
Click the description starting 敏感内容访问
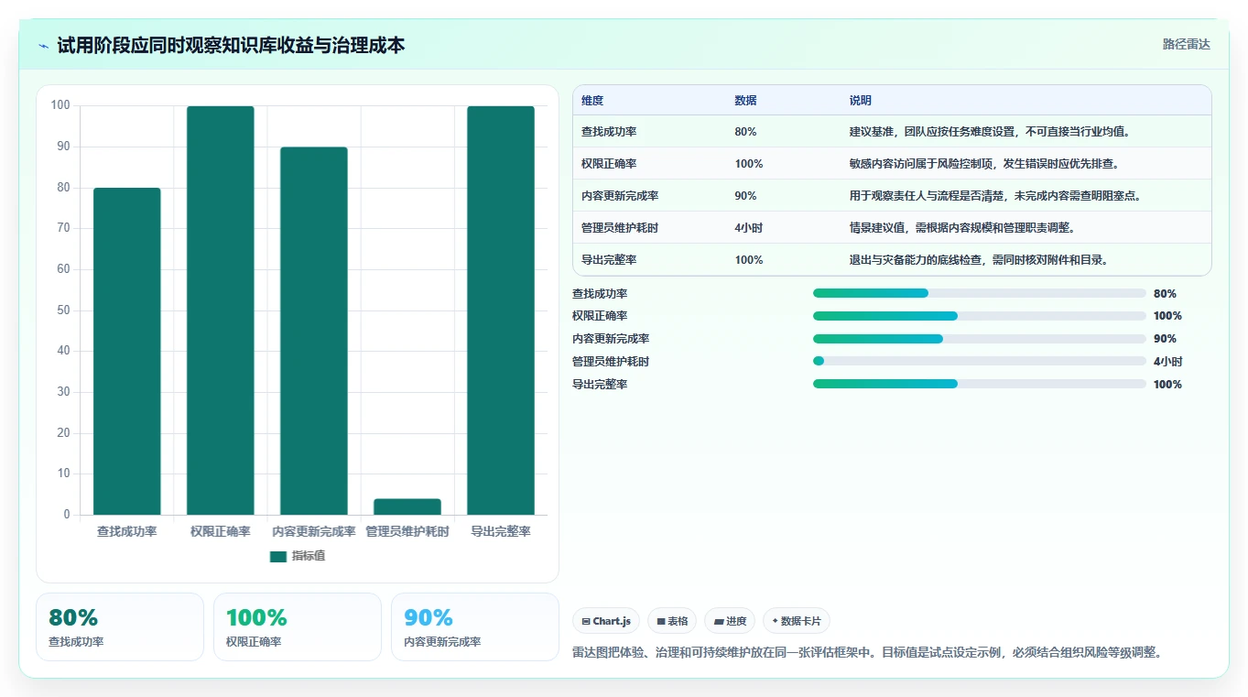[984, 164]
